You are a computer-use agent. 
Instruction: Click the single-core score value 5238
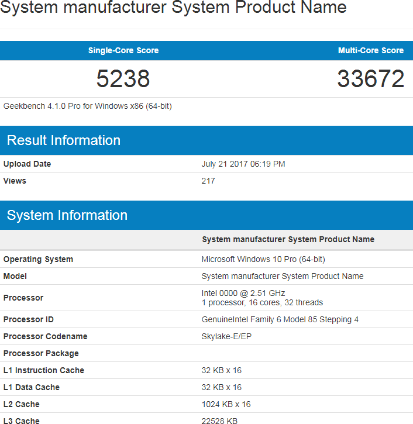[x=123, y=79]
